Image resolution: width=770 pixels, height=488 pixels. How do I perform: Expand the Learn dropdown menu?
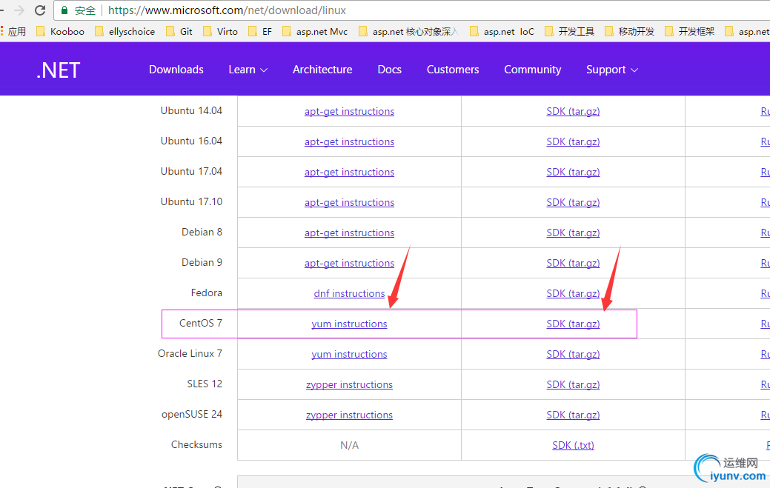click(x=248, y=70)
